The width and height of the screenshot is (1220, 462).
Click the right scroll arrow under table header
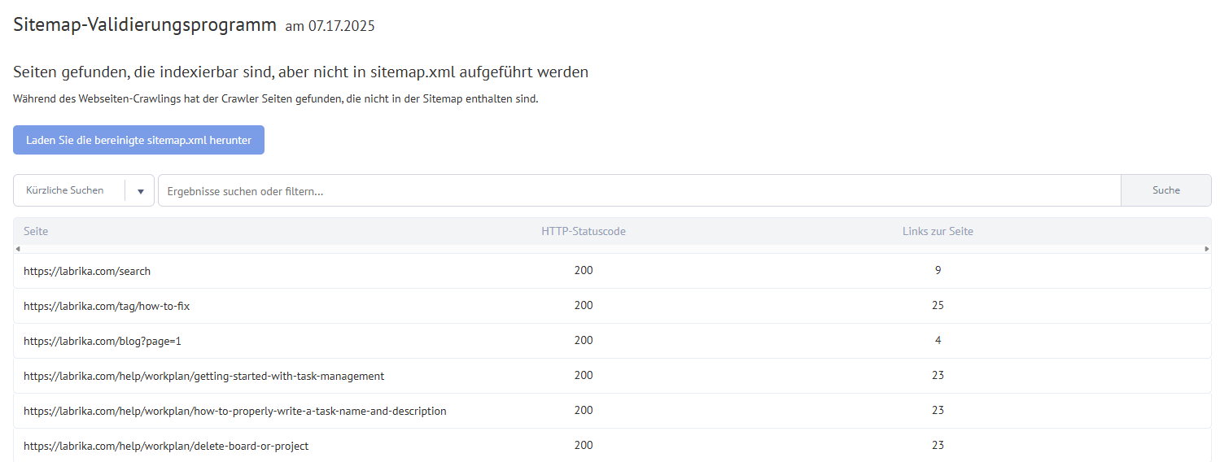click(1207, 248)
